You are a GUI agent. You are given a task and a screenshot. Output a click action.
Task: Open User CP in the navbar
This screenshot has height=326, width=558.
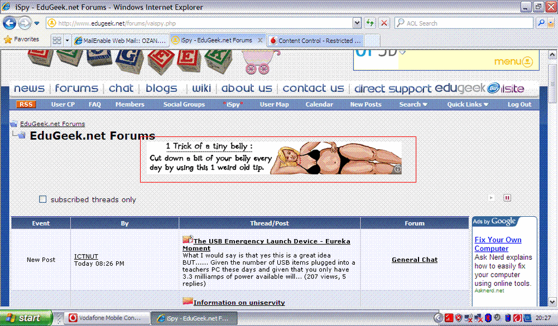(x=62, y=104)
